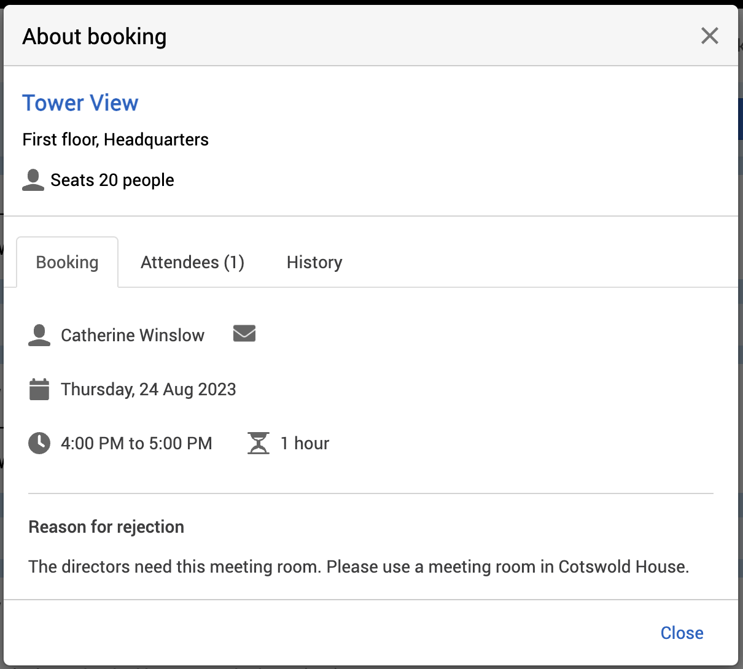This screenshot has width=743, height=669.
Task: Click the rejection message about Cotswold House
Action: click(359, 567)
